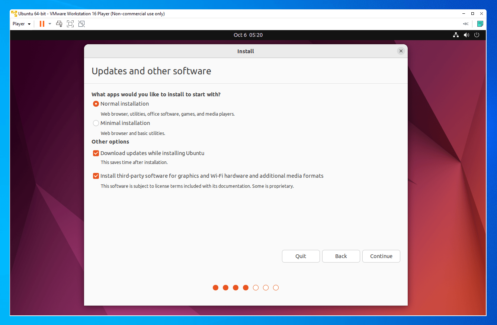Open the Player dropdown menu
497x325 pixels.
22,24
